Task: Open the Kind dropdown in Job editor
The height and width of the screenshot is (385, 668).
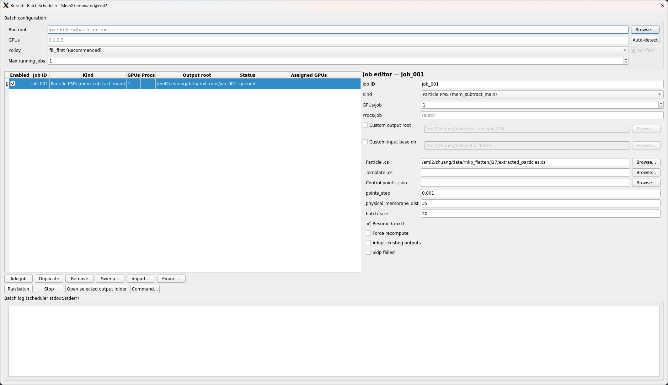Action: [x=659, y=94]
